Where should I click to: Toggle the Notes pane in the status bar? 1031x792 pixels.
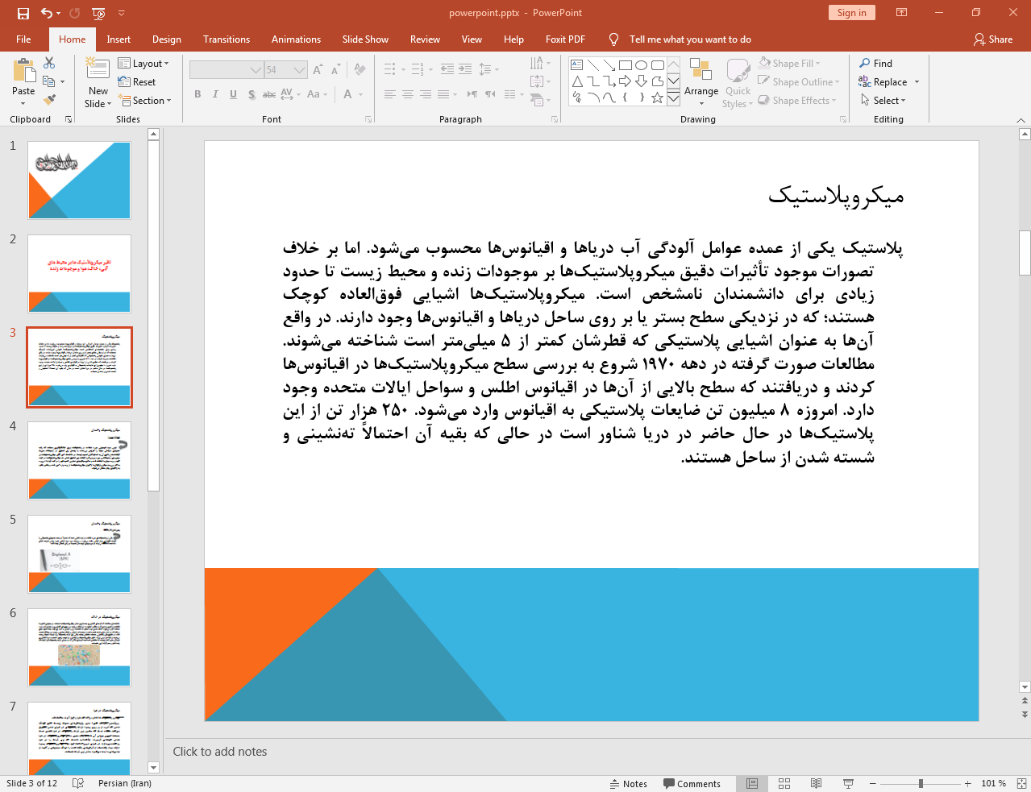tap(629, 783)
